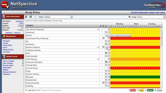166x93 pixels.
Task: Open the Backup & Restore menu item
Action: tap(9, 72)
